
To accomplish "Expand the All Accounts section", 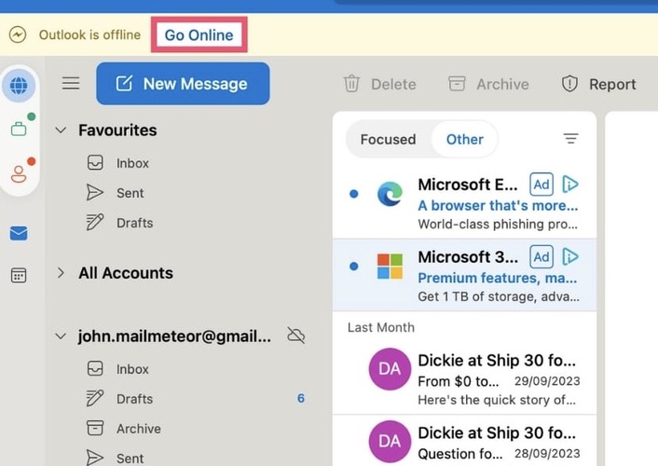I will point(61,273).
